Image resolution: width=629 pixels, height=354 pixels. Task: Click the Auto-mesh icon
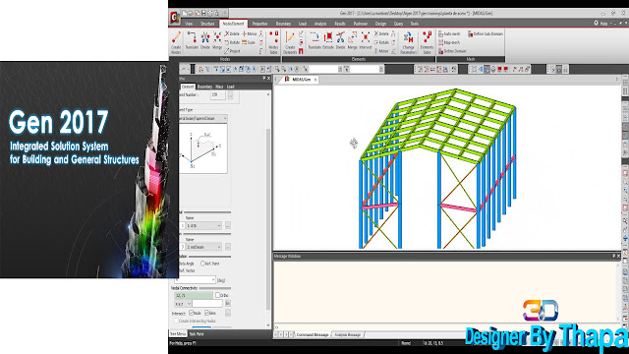[449, 34]
